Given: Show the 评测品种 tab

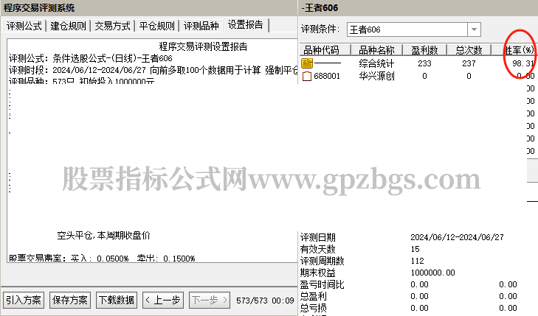Looking at the screenshot, I should (x=201, y=26).
